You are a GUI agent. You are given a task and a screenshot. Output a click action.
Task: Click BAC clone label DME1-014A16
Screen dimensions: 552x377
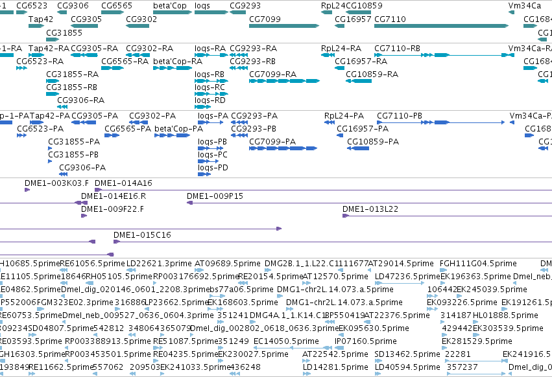pos(123,183)
